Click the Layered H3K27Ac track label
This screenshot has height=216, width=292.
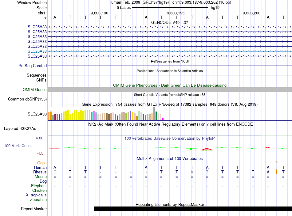point(20,129)
